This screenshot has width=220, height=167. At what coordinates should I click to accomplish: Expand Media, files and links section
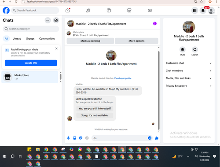point(189,78)
